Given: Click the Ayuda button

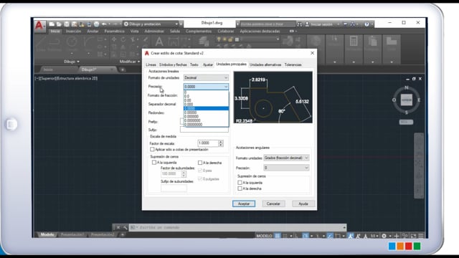Looking at the screenshot, I should (303, 204).
